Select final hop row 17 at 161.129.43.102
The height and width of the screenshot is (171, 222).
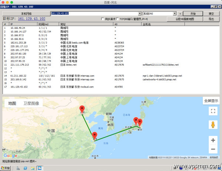pos(111,87)
